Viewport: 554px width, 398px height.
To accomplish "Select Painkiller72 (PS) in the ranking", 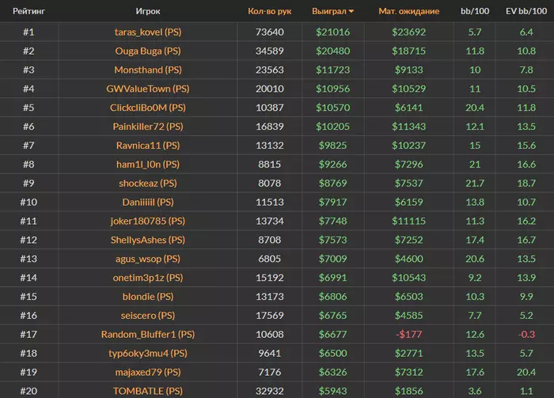I will pos(148,127).
